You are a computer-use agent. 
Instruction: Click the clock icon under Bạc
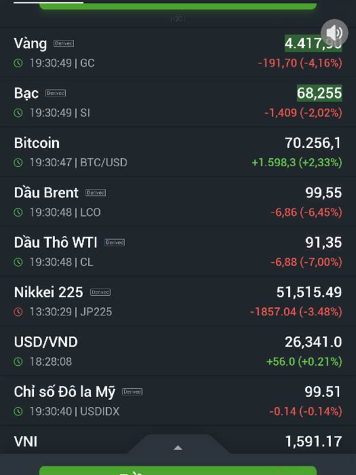pyautogui.click(x=18, y=113)
